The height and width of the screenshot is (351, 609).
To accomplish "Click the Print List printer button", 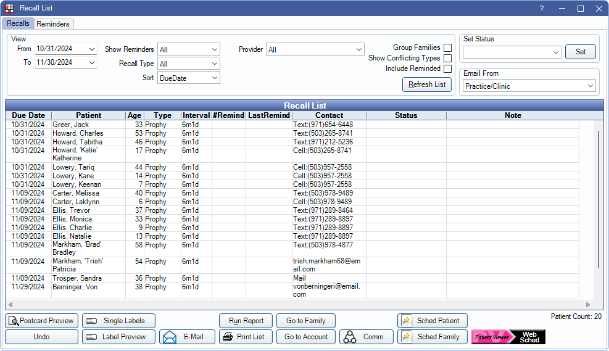I will (246, 337).
